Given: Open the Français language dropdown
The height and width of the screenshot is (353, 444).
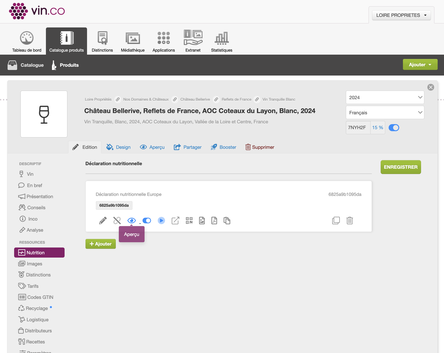Looking at the screenshot, I should (385, 113).
